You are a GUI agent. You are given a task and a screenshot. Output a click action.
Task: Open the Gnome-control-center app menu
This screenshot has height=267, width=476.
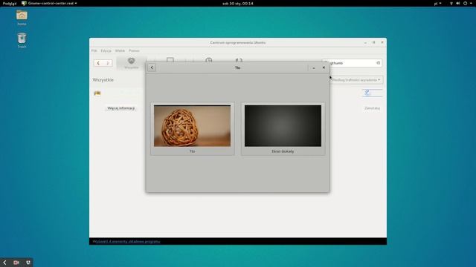click(x=49, y=3)
